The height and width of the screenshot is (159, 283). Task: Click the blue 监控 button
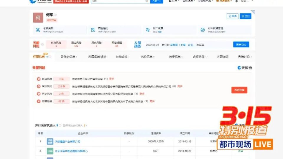pyautogui.click(x=246, y=16)
